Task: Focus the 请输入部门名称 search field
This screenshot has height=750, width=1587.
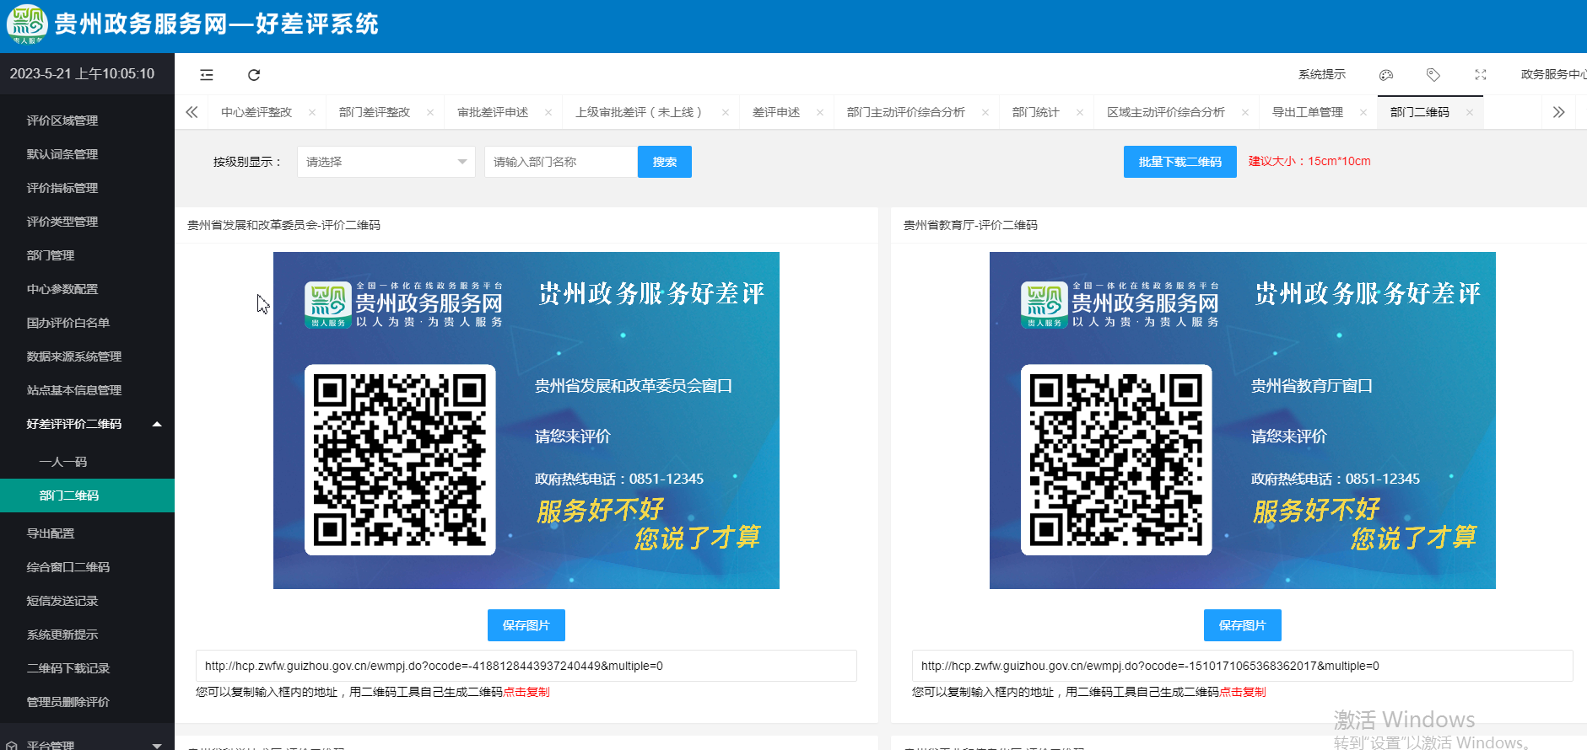Action: (x=561, y=162)
